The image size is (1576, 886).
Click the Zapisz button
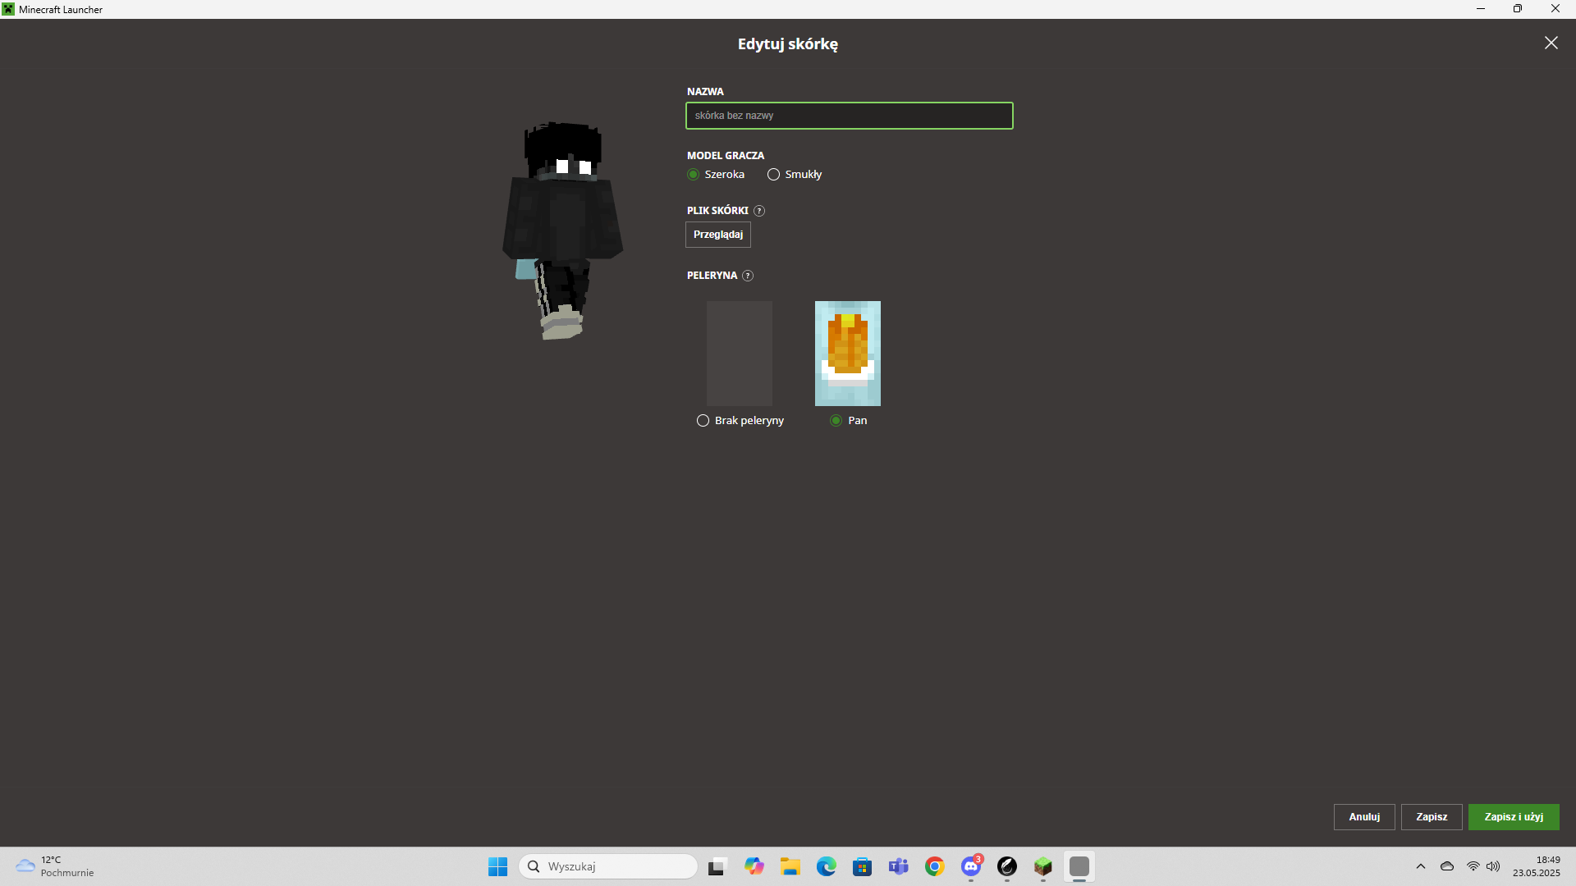point(1432,817)
